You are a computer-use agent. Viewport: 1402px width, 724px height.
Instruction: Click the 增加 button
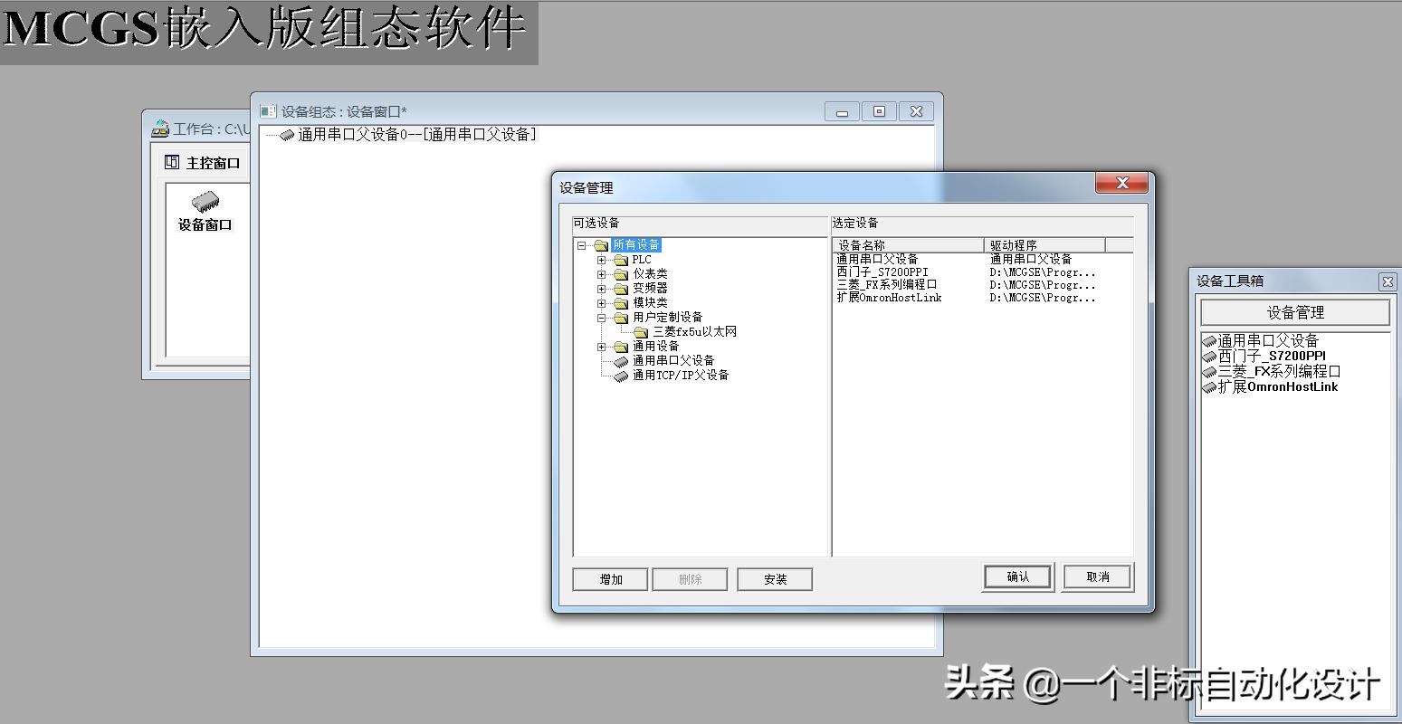(x=608, y=578)
